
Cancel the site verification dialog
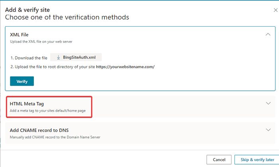tap(219, 159)
